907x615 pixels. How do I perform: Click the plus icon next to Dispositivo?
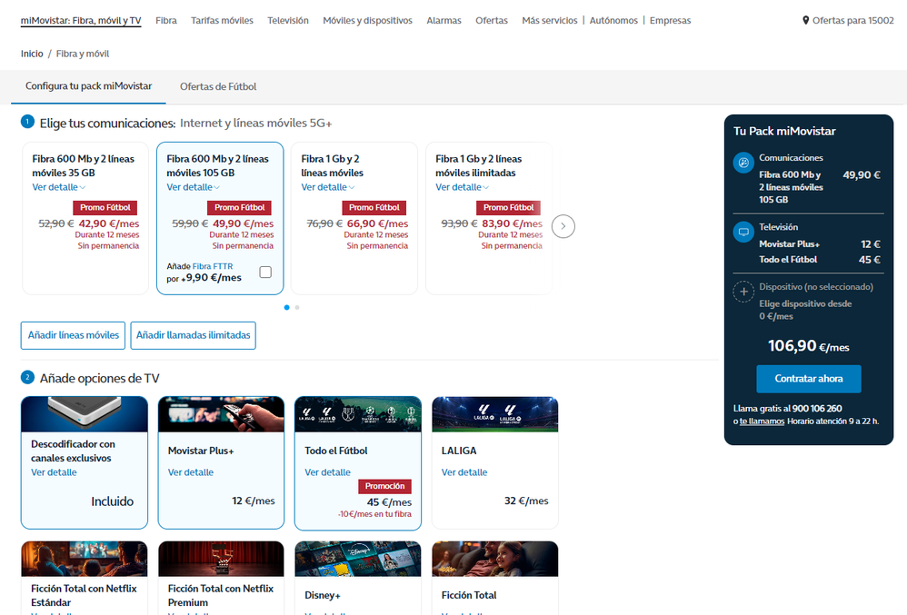[x=743, y=292]
